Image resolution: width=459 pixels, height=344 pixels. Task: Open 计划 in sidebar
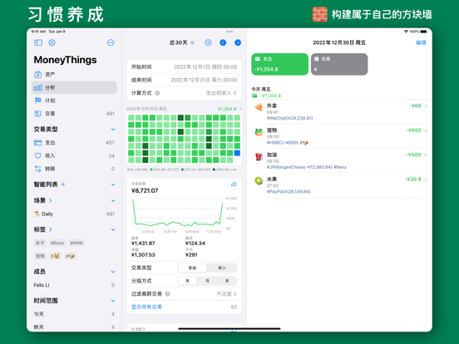tap(74, 101)
